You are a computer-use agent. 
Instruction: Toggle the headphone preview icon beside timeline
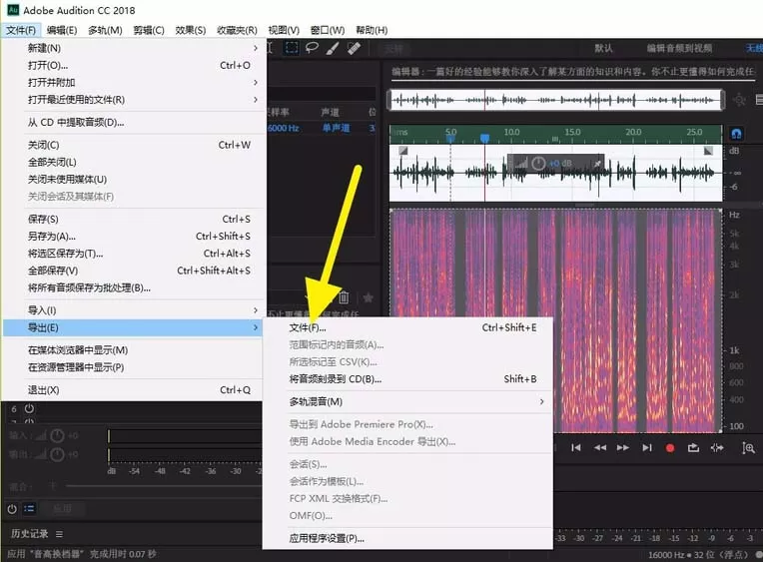click(736, 134)
